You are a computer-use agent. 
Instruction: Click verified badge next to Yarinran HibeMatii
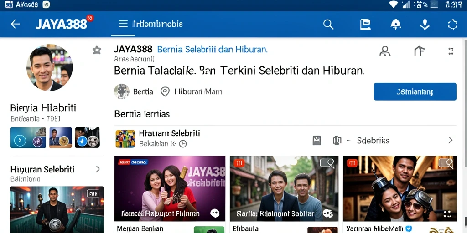409,228
